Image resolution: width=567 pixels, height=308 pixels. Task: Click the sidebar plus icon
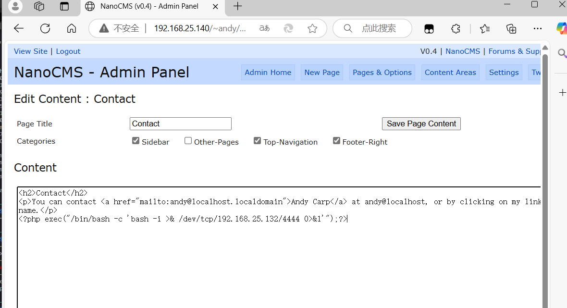click(562, 93)
